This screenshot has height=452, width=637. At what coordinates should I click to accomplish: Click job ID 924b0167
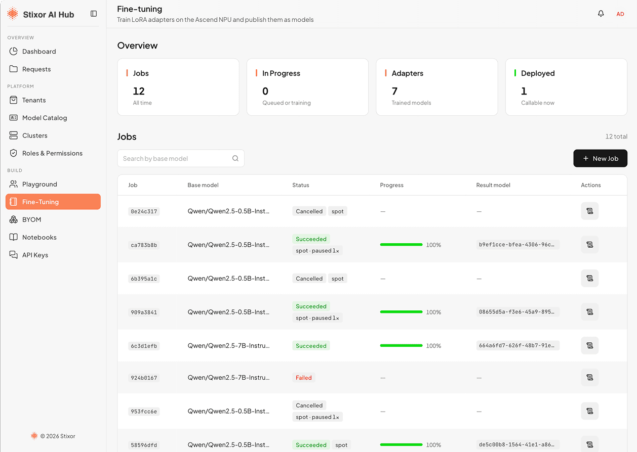tap(144, 378)
